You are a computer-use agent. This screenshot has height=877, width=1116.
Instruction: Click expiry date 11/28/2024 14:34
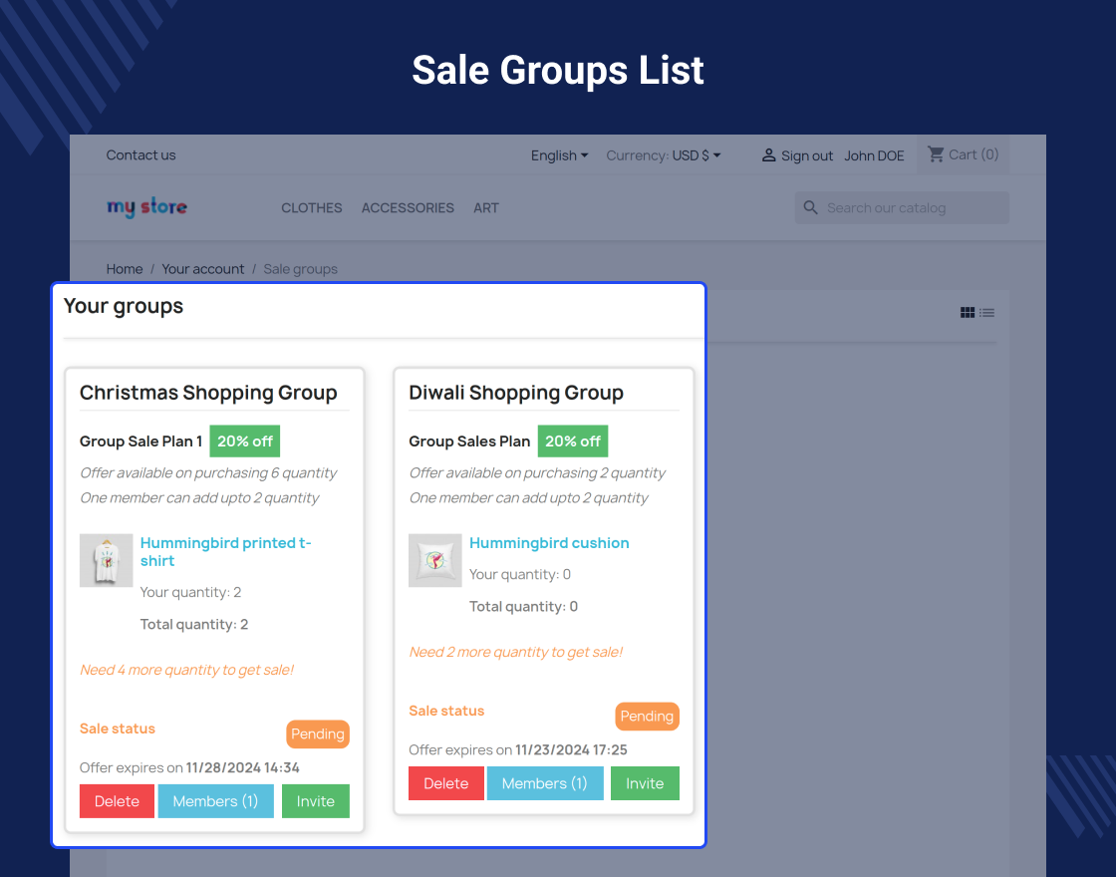(243, 767)
